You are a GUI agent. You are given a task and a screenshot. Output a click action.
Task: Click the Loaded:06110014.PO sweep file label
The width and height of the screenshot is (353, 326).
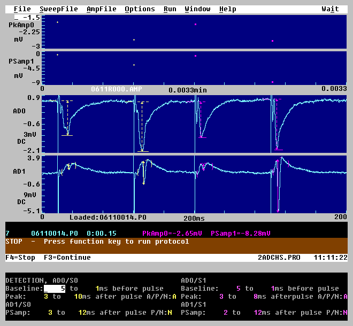point(108,218)
